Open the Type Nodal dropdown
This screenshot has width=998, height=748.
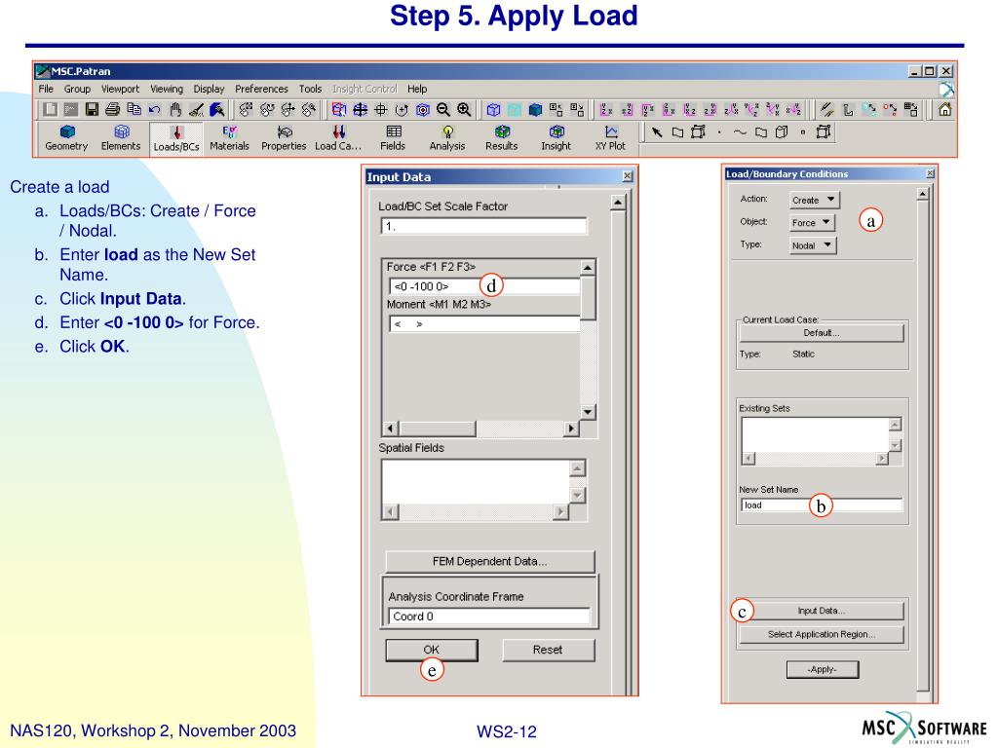tap(813, 245)
